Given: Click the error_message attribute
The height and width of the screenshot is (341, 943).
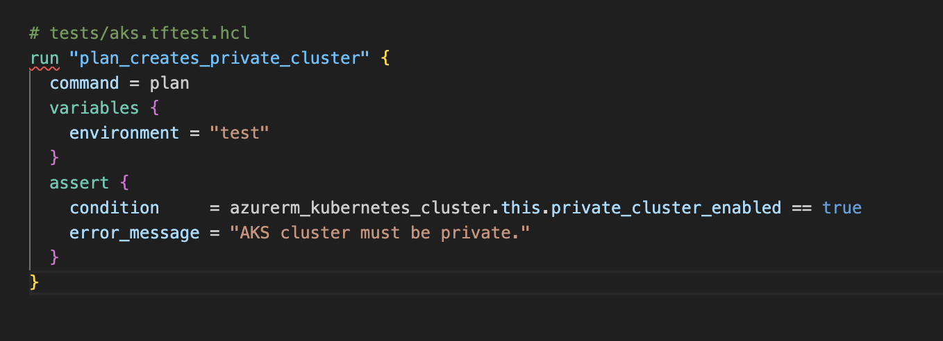Looking at the screenshot, I should (x=135, y=233).
